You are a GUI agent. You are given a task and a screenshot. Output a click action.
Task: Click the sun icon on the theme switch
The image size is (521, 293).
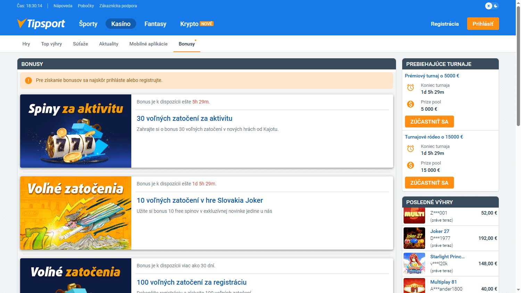(x=489, y=6)
